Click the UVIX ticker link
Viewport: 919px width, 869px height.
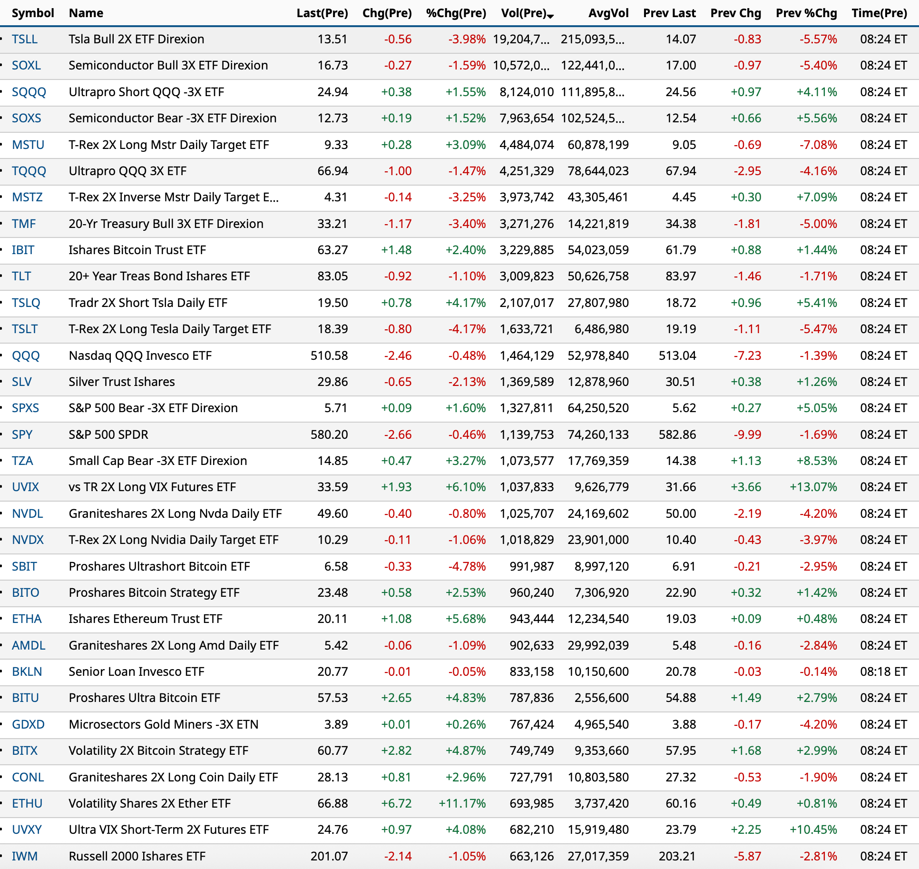(26, 487)
